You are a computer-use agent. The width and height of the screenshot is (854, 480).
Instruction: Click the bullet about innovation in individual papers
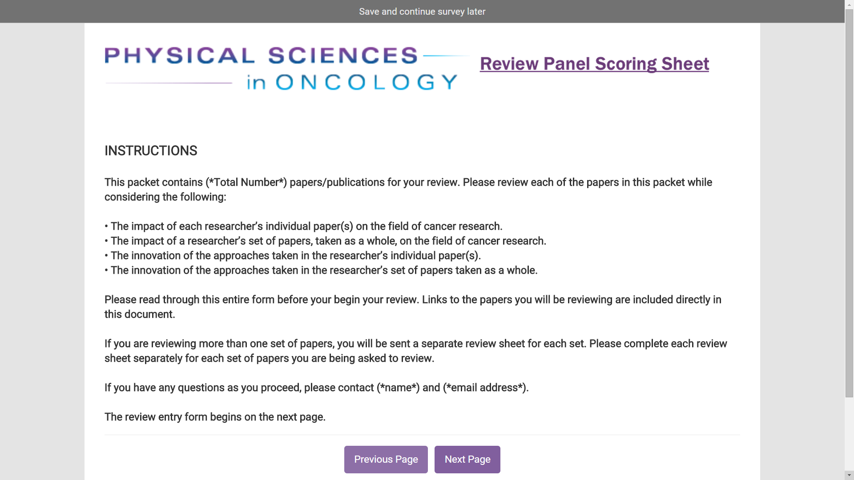coord(295,256)
